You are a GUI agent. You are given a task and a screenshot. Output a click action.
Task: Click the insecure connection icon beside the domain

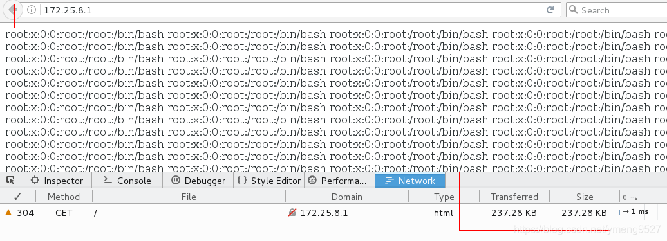pos(292,212)
